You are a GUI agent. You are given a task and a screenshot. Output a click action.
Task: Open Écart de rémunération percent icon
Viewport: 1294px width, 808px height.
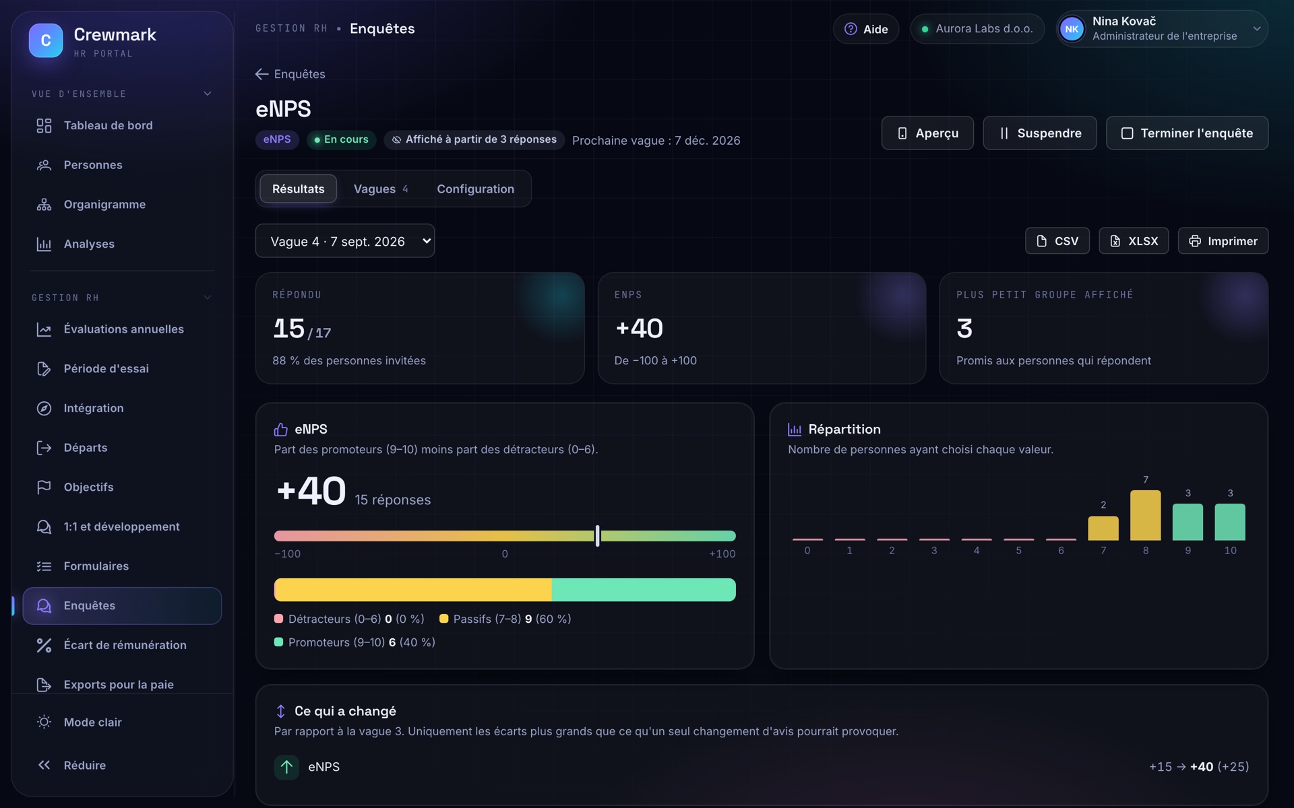click(x=44, y=645)
